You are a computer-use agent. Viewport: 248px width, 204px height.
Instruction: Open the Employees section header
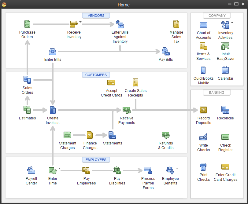point(96,160)
